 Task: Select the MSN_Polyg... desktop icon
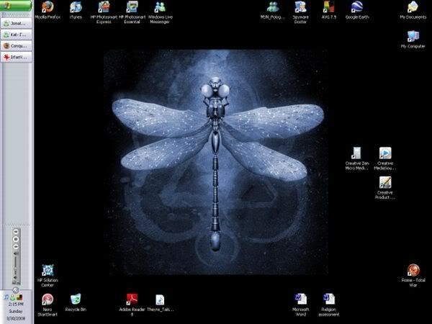(x=273, y=10)
